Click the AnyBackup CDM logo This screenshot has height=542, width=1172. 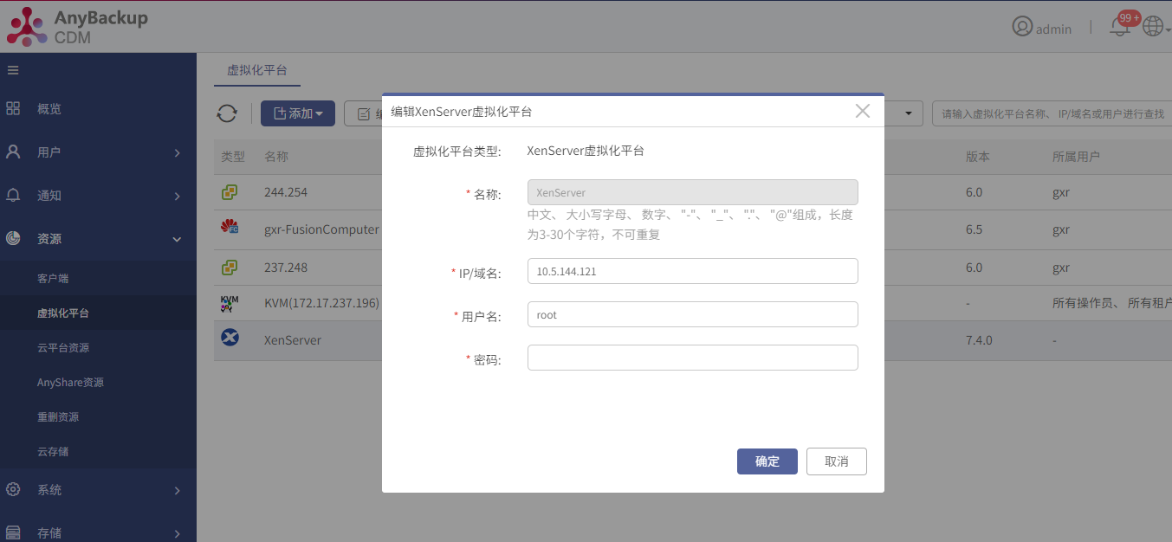(x=78, y=27)
